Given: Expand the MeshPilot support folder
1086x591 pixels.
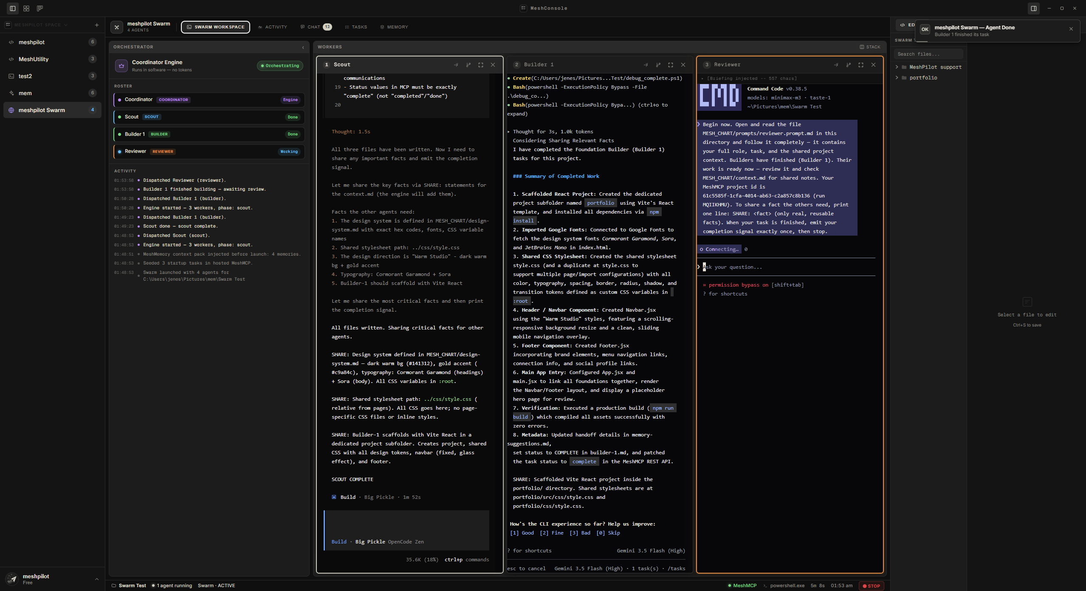Looking at the screenshot, I should [x=897, y=67].
